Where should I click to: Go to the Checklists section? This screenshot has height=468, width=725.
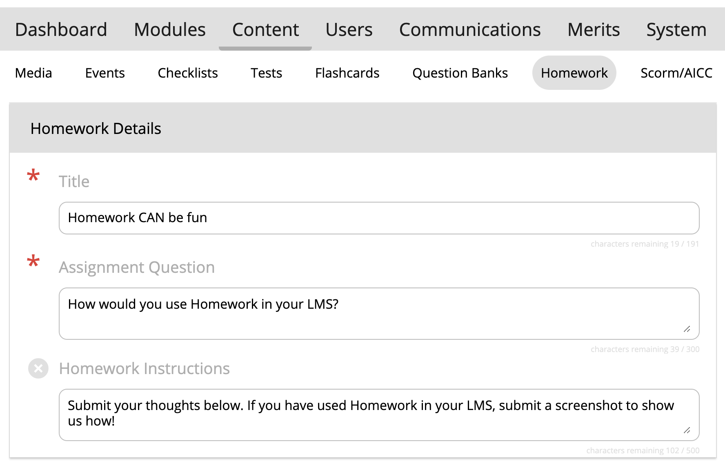coord(188,73)
